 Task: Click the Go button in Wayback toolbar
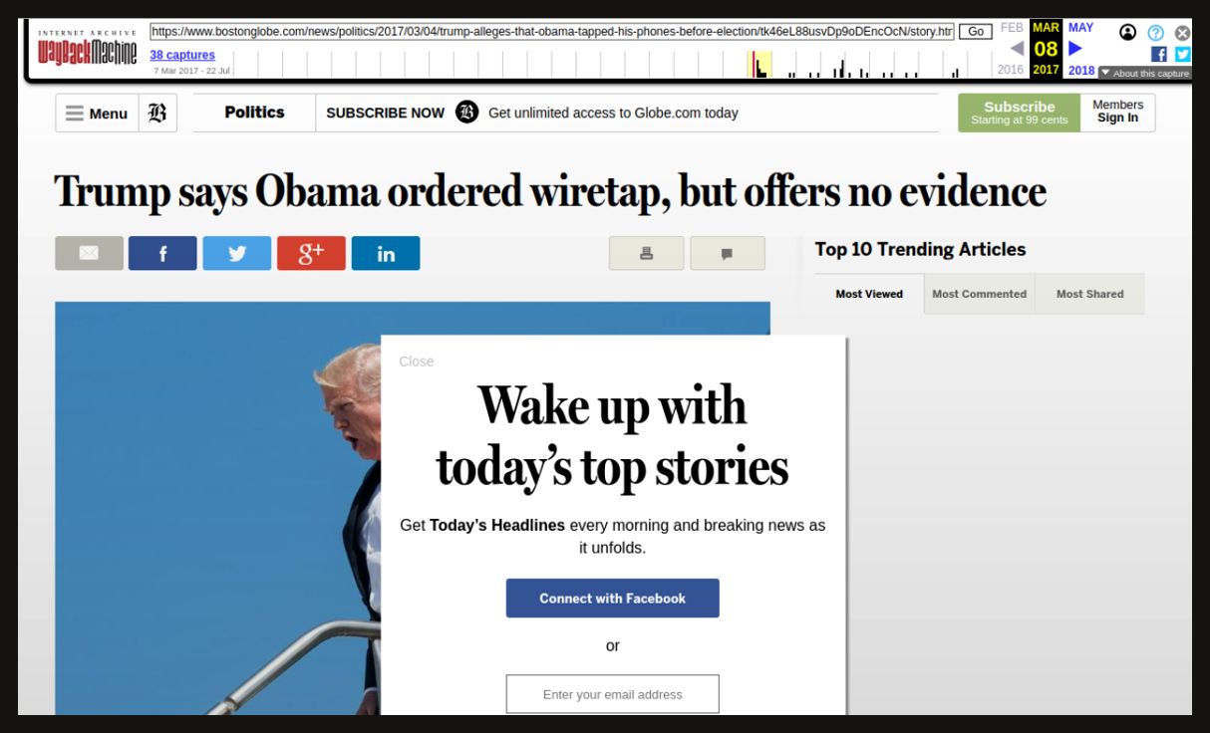976,32
